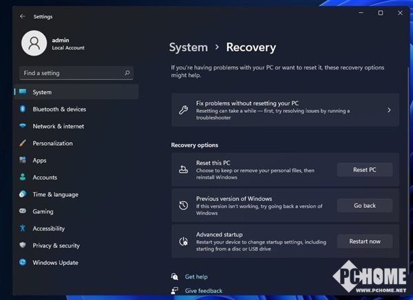Click the Go back button
413x300 pixels.
364,205
